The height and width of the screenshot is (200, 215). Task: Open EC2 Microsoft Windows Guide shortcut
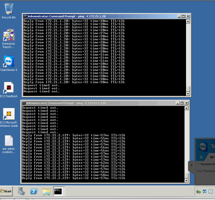point(9,118)
